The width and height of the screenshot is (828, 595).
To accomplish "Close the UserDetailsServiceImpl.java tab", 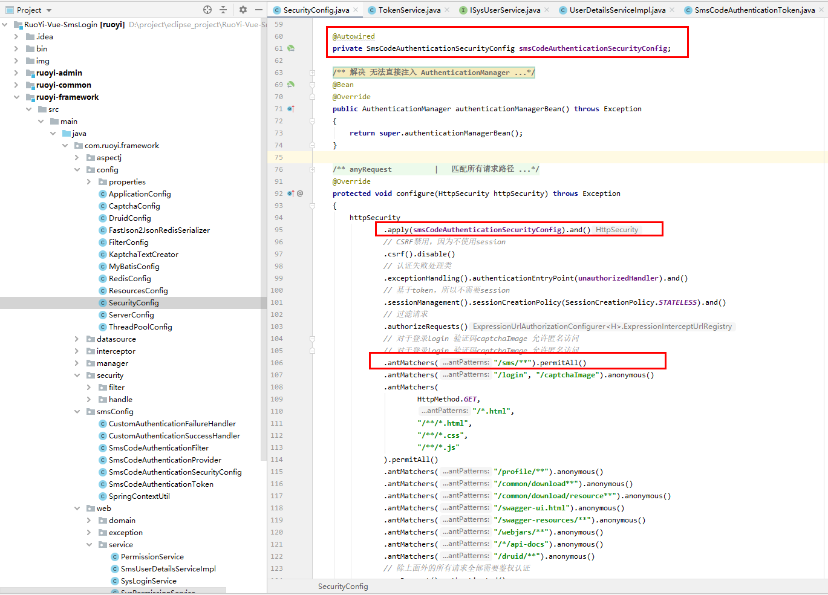I will tap(672, 10).
